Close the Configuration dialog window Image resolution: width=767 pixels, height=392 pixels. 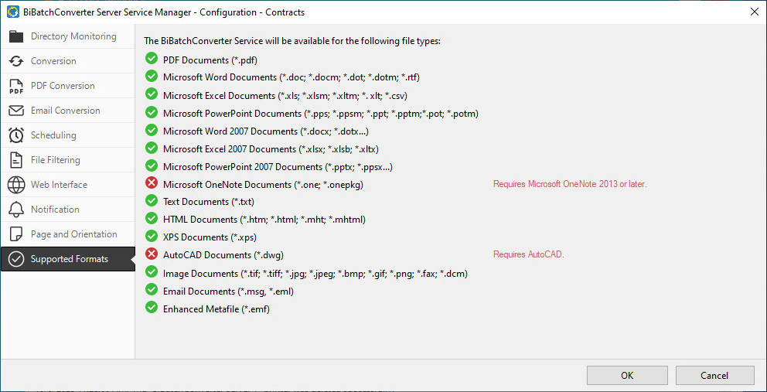click(x=754, y=12)
